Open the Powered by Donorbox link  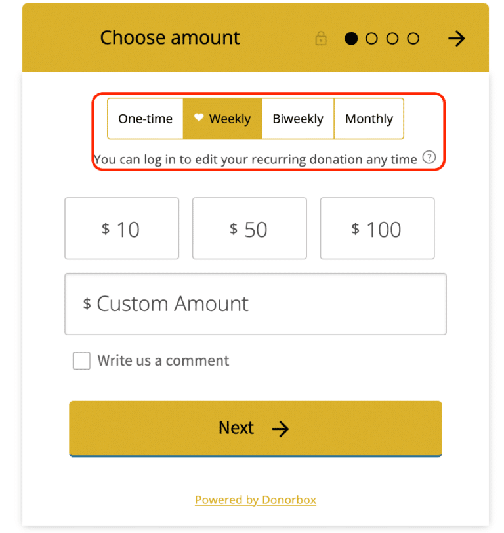point(255,500)
